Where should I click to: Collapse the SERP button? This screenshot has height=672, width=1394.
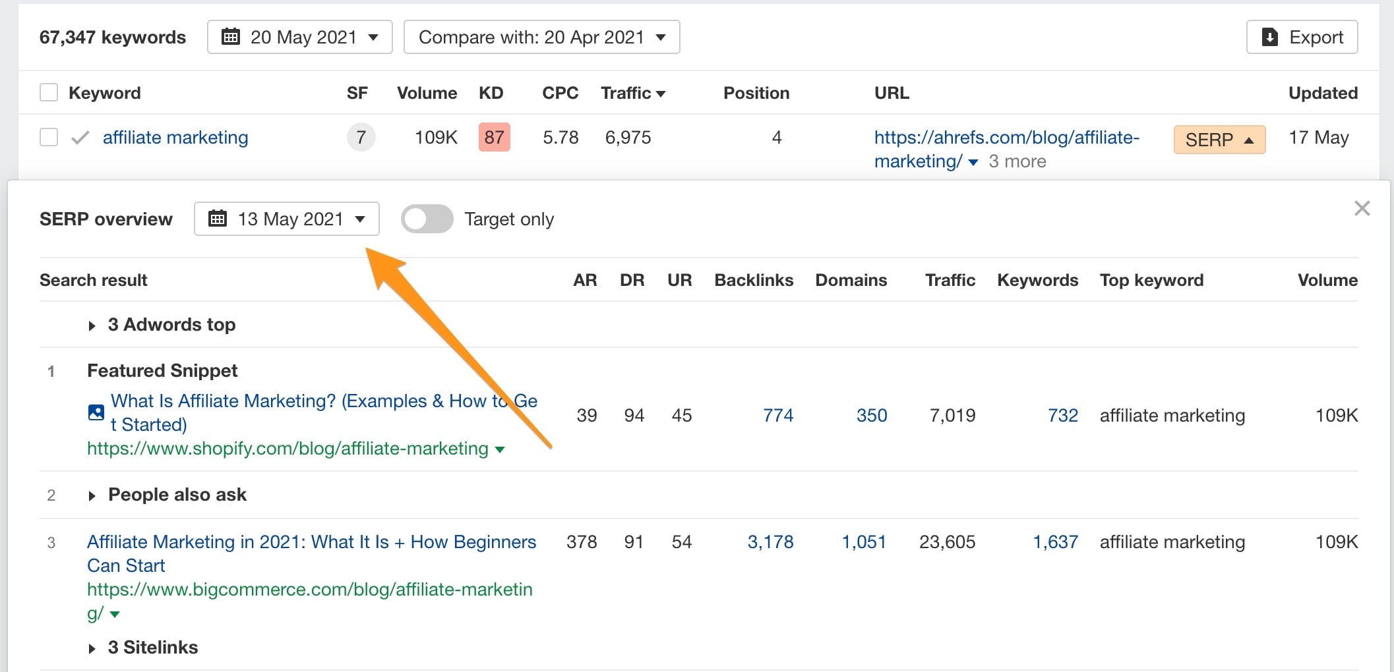click(x=1219, y=140)
